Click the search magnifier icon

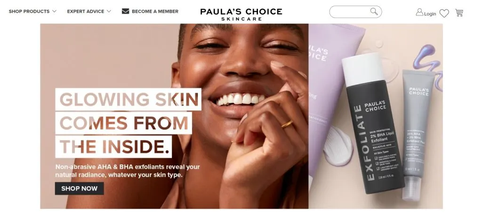coord(374,12)
